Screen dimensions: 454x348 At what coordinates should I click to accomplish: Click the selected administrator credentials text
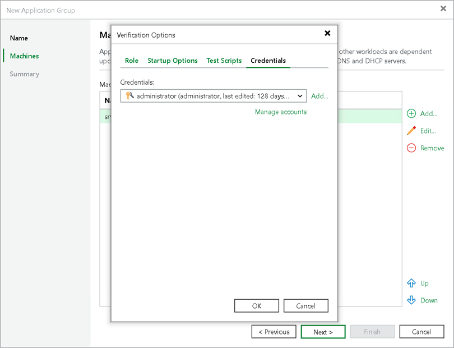[212, 96]
